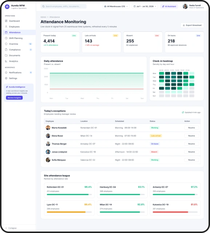Focus the search employees field

[64, 7]
